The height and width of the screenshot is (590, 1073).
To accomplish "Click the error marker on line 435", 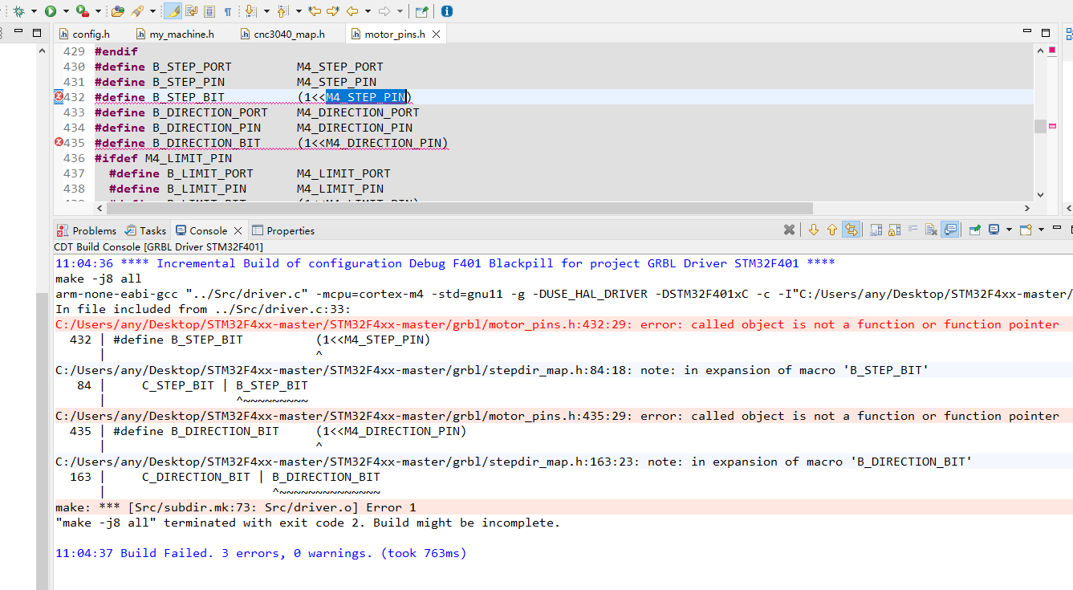I will click(59, 143).
